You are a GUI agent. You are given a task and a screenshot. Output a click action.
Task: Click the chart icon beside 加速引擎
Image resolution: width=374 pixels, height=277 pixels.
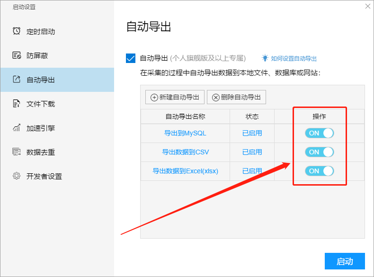tap(17, 128)
